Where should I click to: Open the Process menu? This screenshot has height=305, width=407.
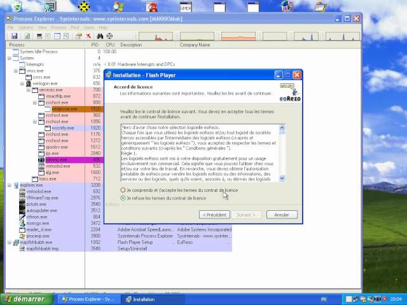(59, 27)
